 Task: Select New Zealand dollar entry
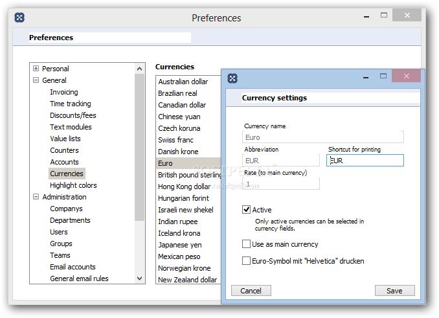[188, 280]
